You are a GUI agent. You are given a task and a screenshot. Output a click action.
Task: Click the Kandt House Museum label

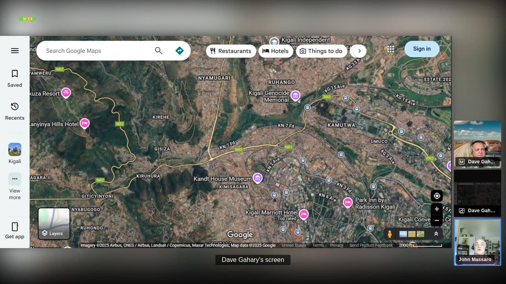click(222, 179)
